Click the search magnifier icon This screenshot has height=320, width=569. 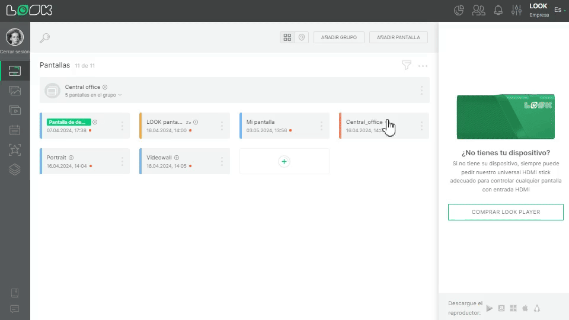(x=44, y=38)
